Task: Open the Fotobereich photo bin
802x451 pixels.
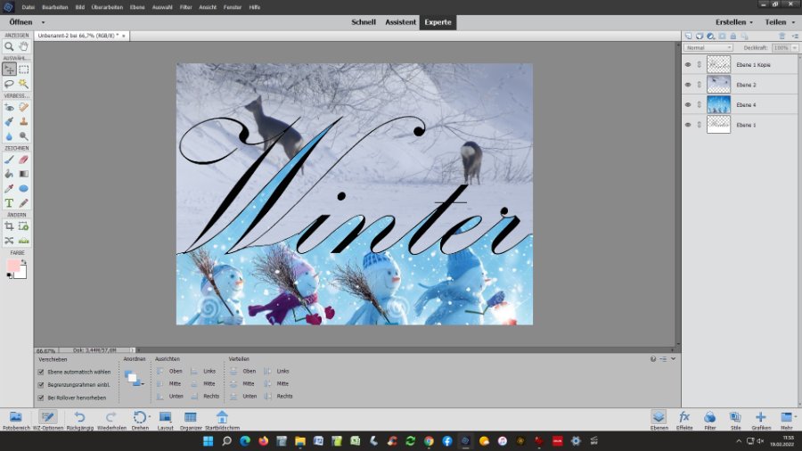Action: 16,421
